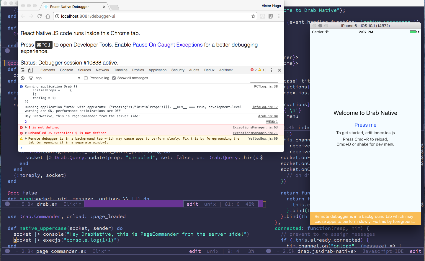Open source link ExceptionsManager.js:63
The height and width of the screenshot is (261, 425).
[255, 128]
